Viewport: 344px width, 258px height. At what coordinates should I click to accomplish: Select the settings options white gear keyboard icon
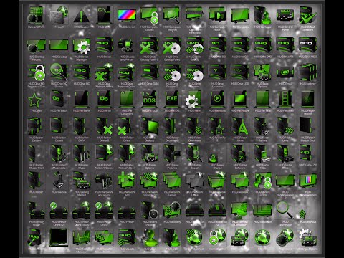[x=307, y=237]
